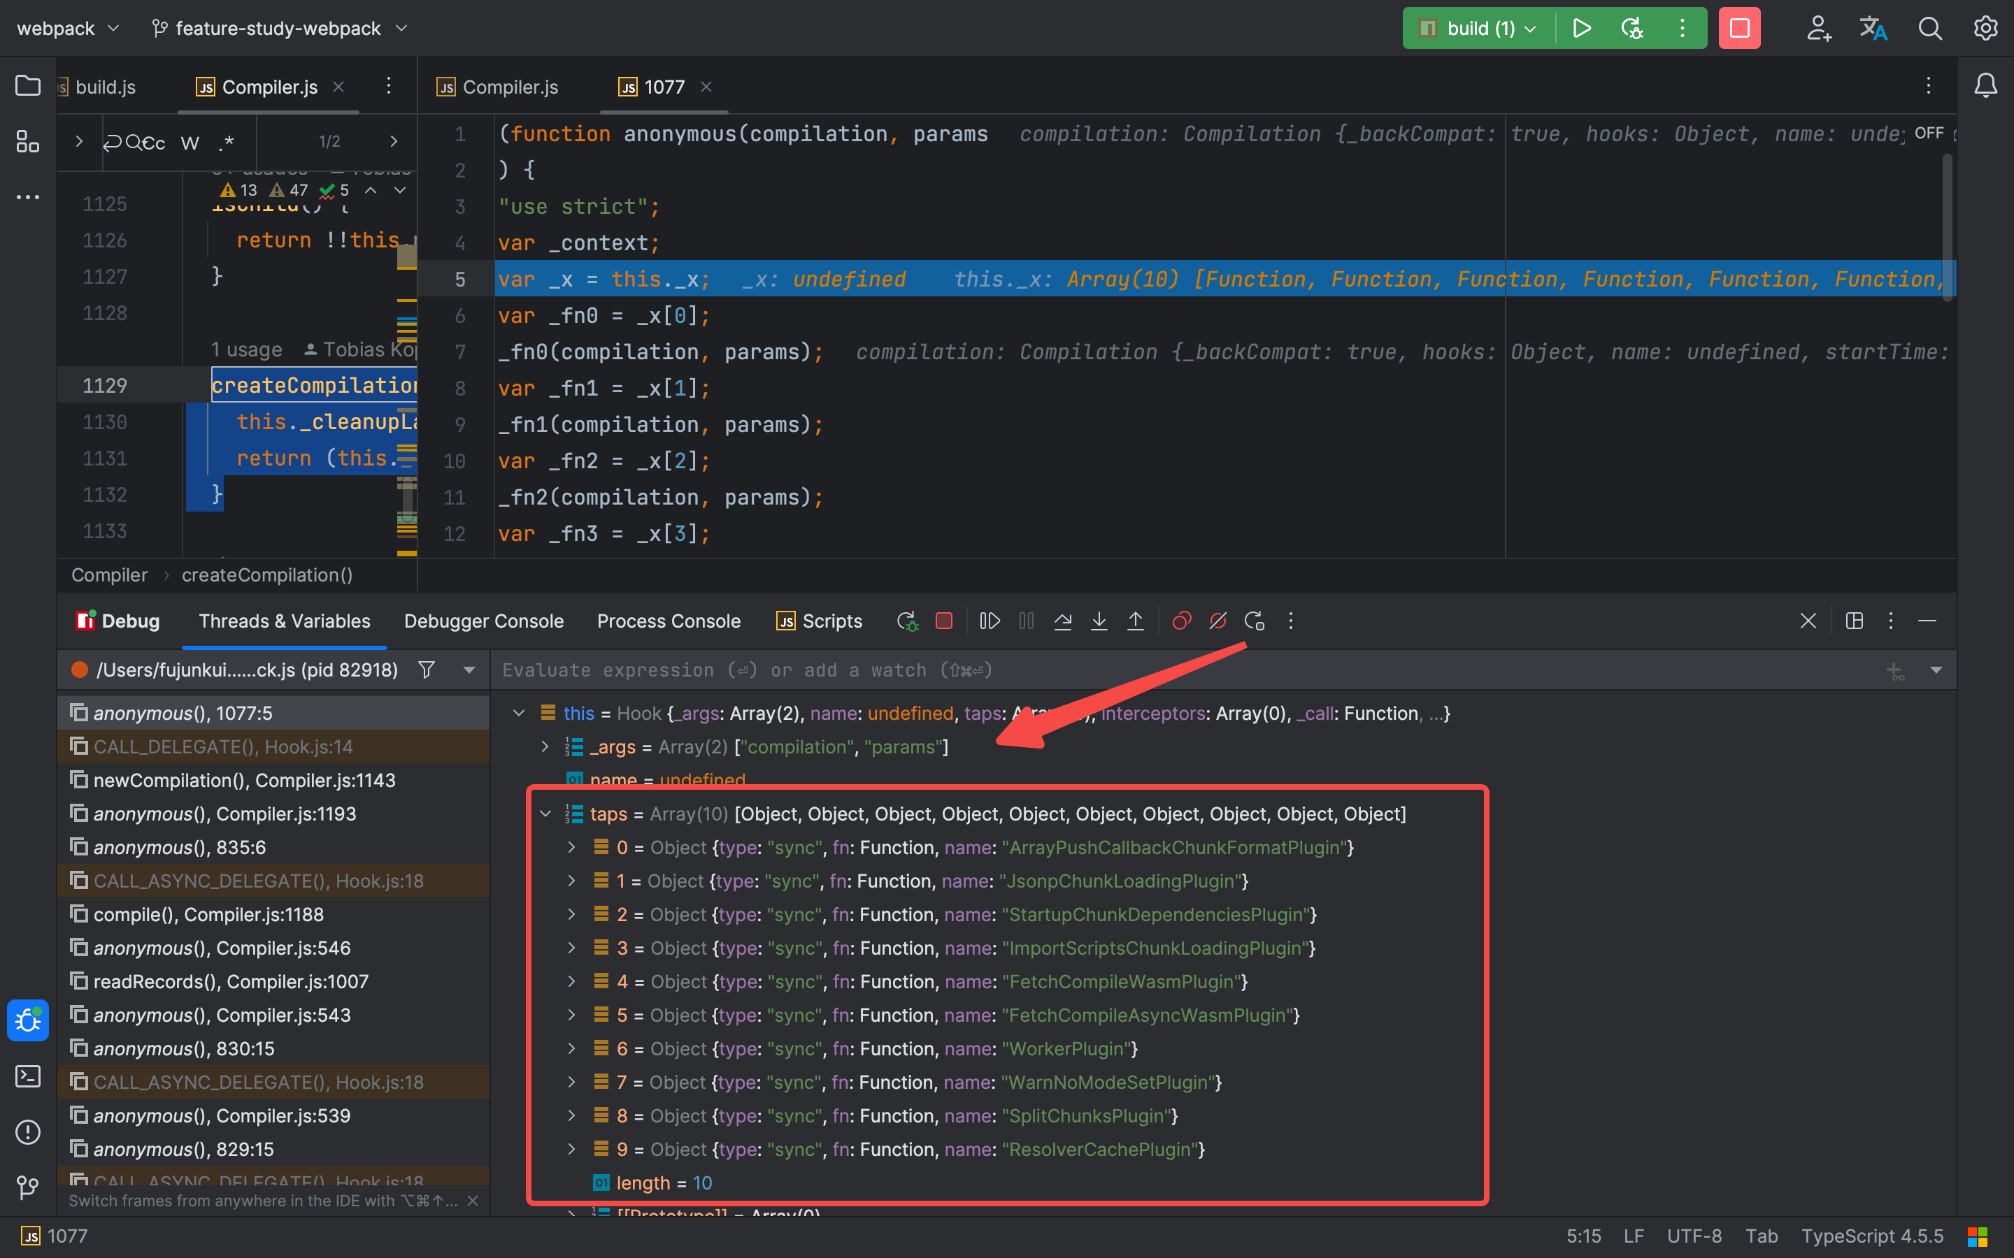This screenshot has height=1258, width=2014.
Task: Resume program in debug toolbar
Action: 990,621
